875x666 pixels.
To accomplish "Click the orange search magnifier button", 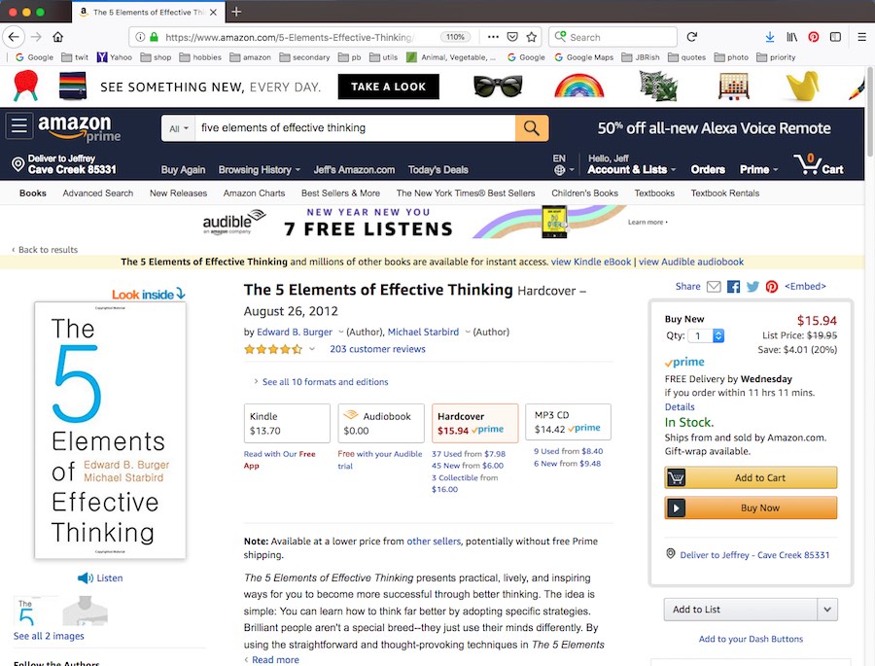I will click(531, 128).
